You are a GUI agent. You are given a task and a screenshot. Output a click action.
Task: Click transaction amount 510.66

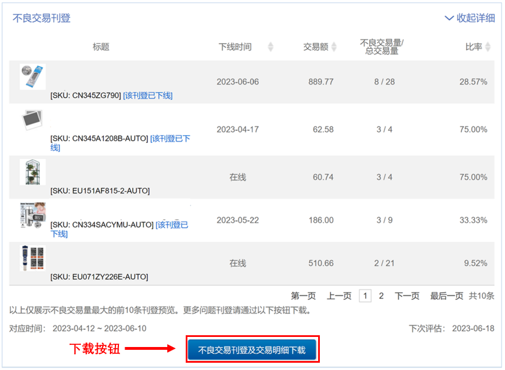point(321,263)
